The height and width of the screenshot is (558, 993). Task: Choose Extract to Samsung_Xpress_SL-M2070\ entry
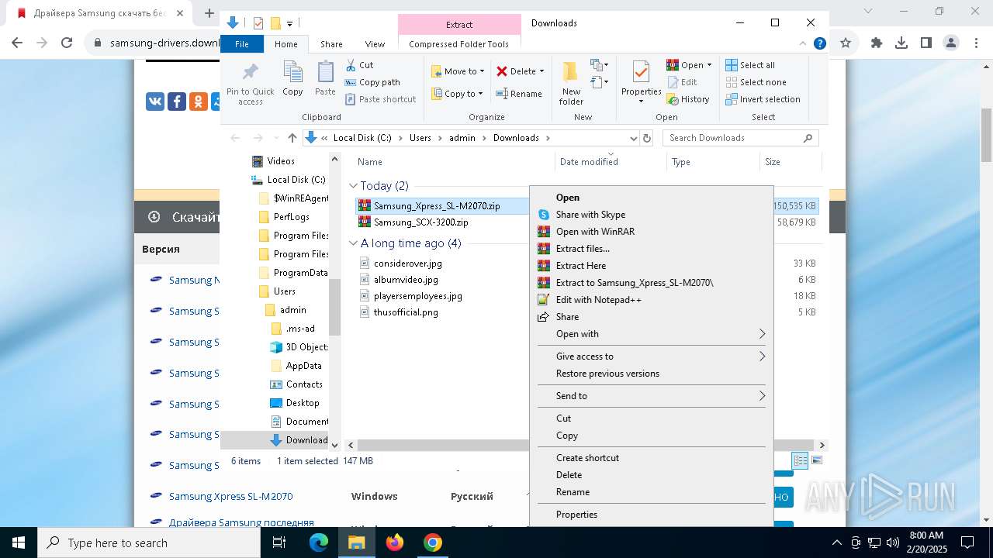[652, 283]
